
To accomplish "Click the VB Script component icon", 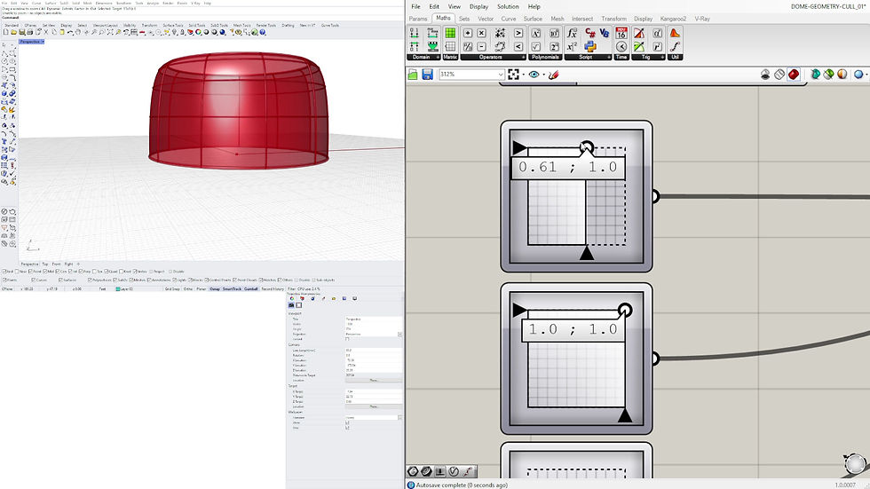I will point(605,33).
